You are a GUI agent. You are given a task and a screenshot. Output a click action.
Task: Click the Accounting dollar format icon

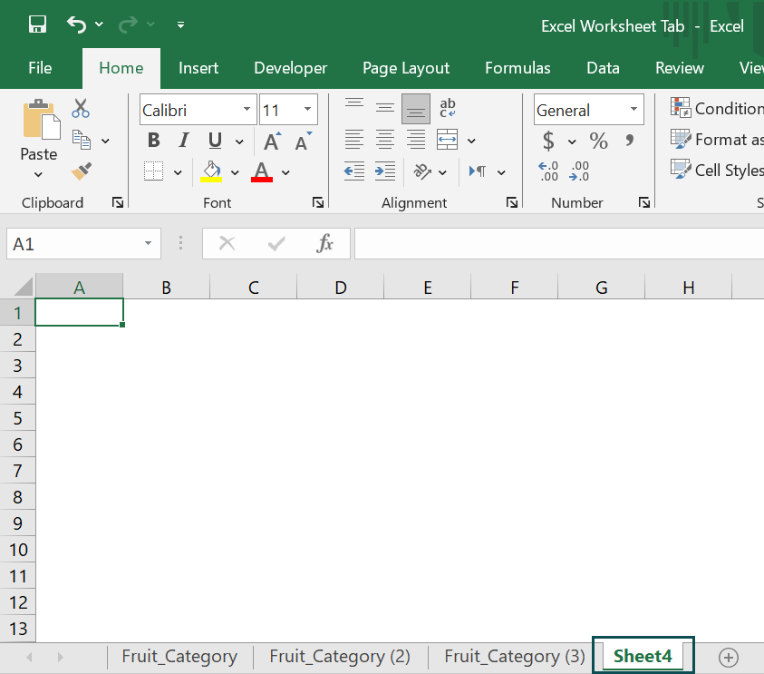548,141
